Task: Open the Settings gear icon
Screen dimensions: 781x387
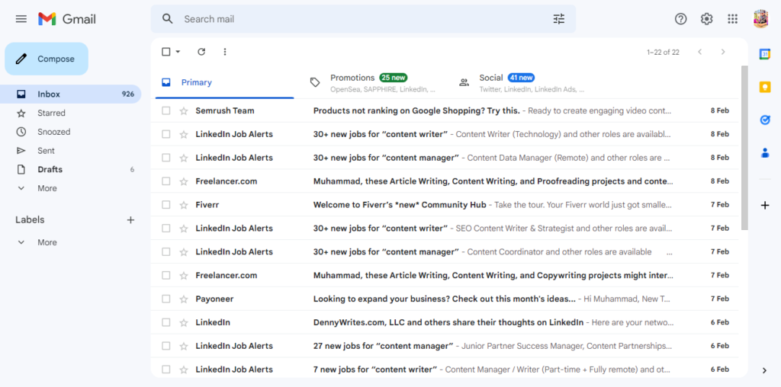Action: [707, 19]
